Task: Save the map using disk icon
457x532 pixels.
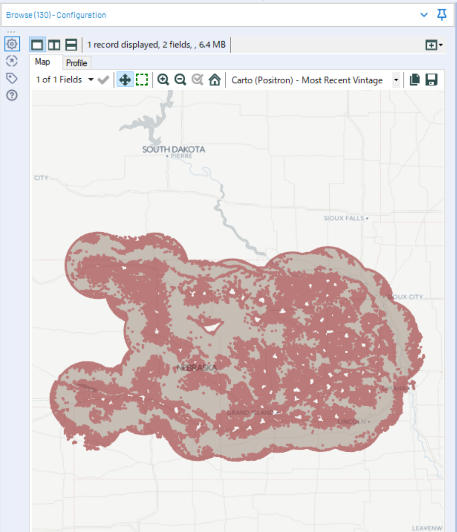Action: [431, 80]
